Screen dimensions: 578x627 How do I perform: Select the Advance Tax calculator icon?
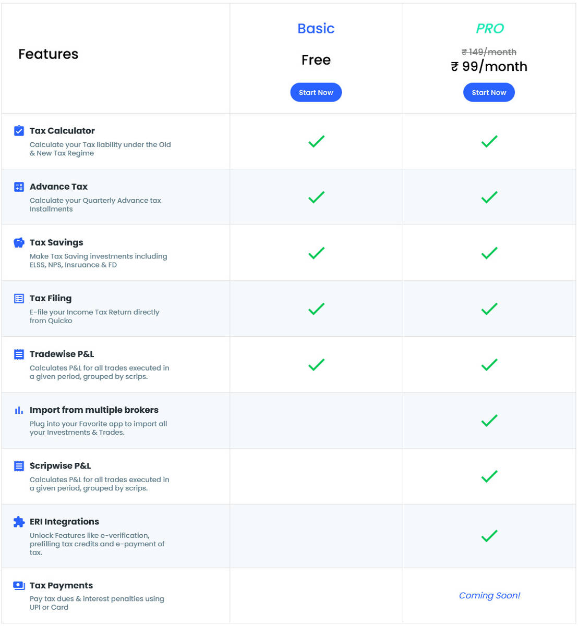click(x=19, y=187)
